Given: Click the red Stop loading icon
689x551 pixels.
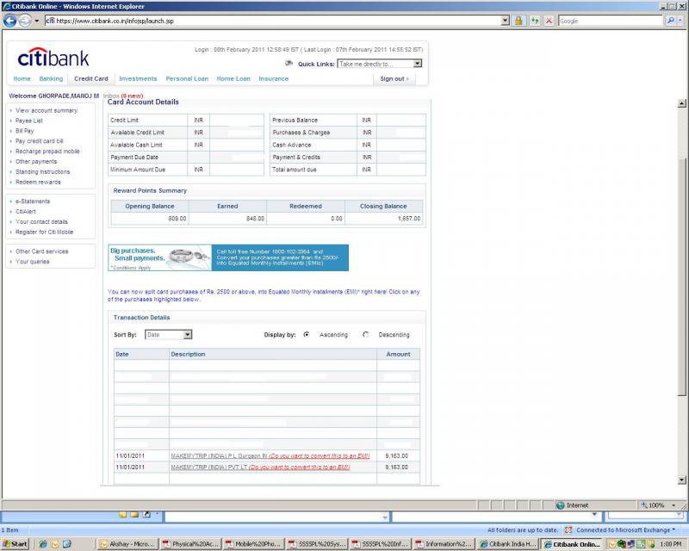Looking at the screenshot, I should click(549, 20).
